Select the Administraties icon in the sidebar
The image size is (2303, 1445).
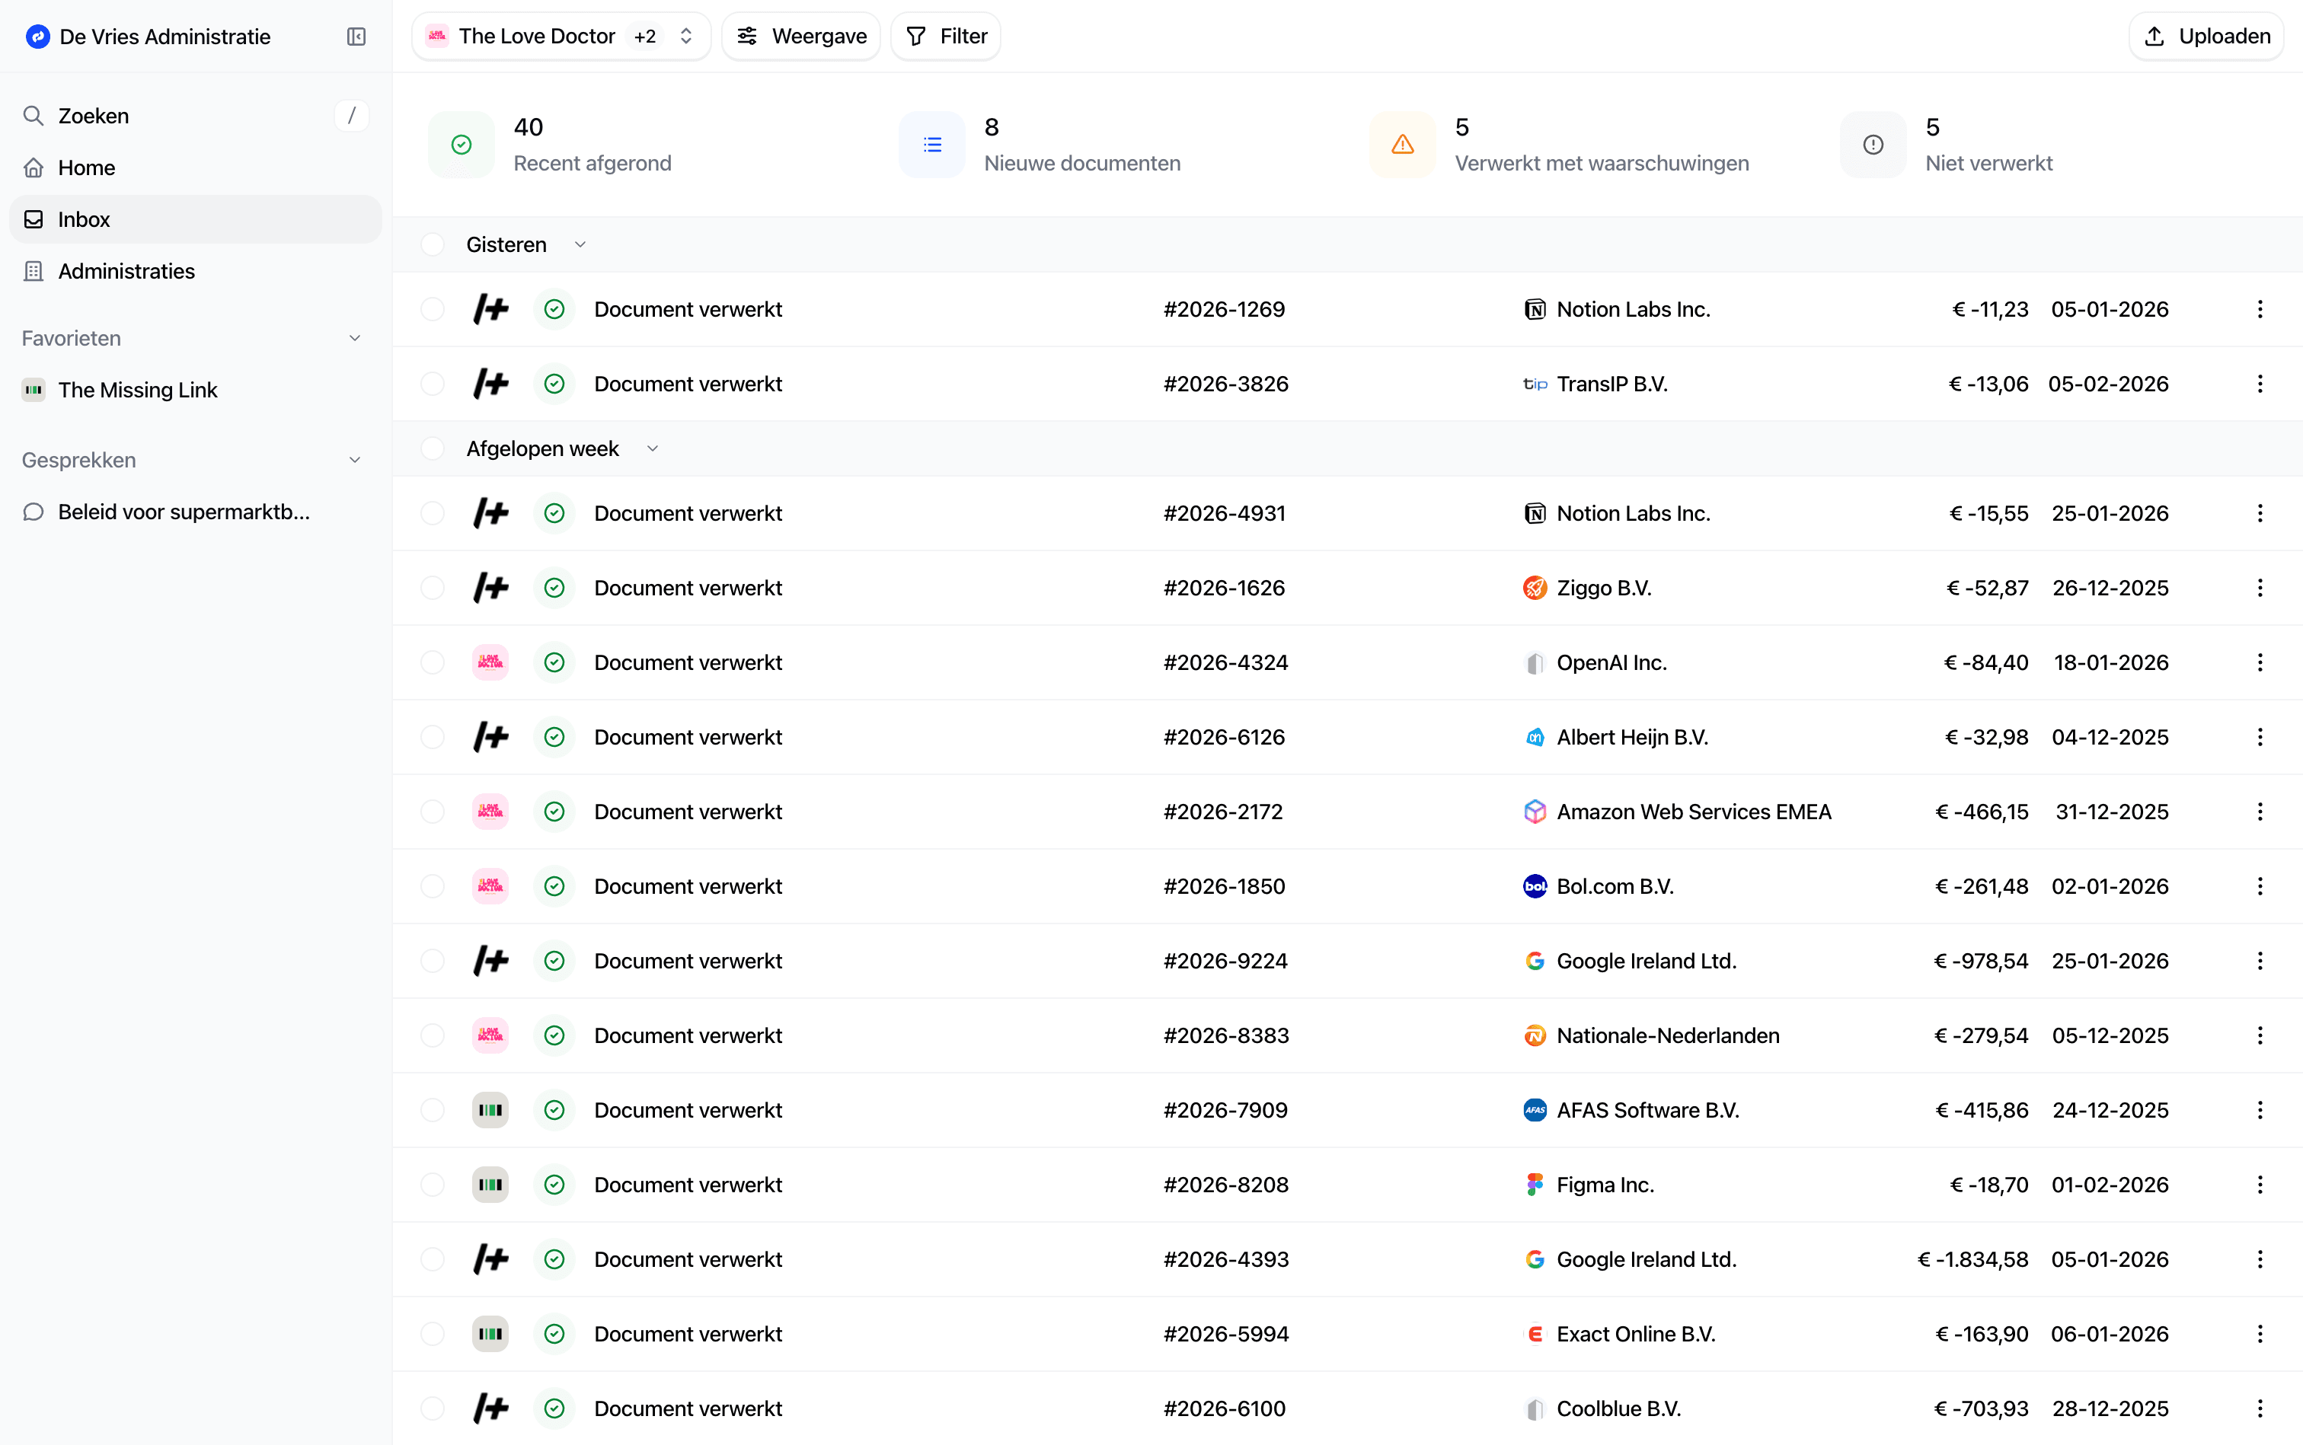34,270
